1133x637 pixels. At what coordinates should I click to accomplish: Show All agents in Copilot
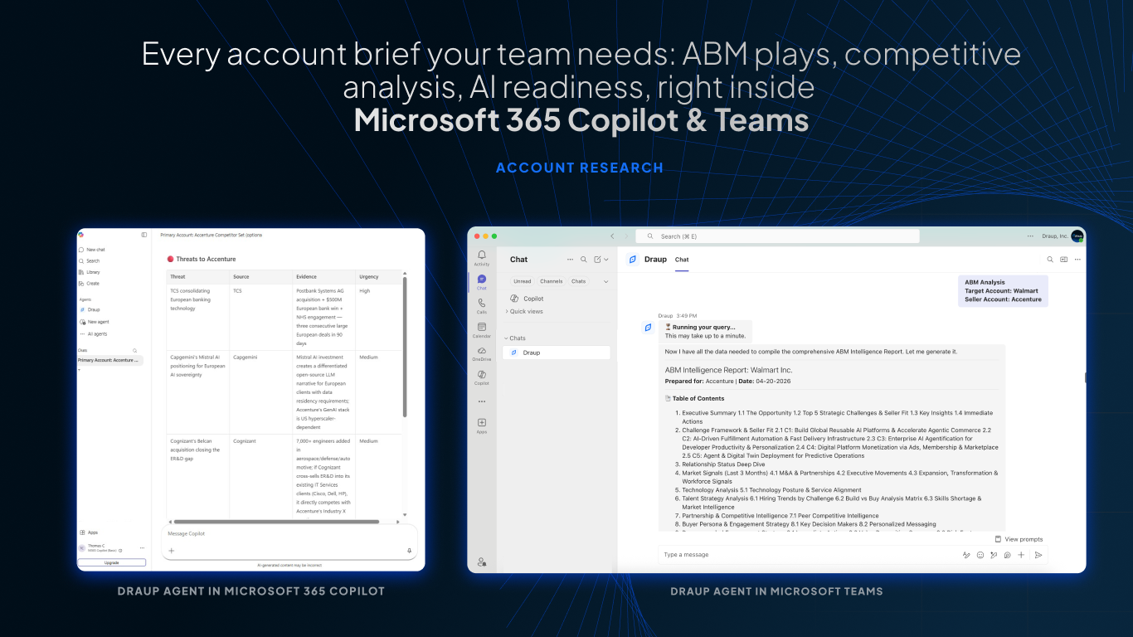coord(93,334)
